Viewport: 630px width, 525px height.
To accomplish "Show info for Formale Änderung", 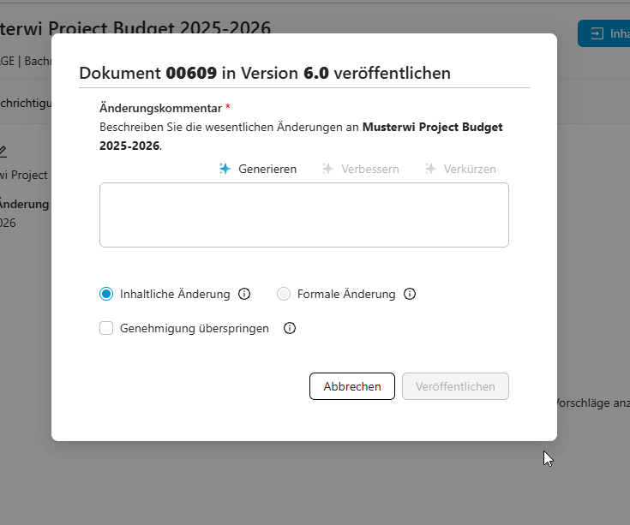I will click(x=410, y=294).
